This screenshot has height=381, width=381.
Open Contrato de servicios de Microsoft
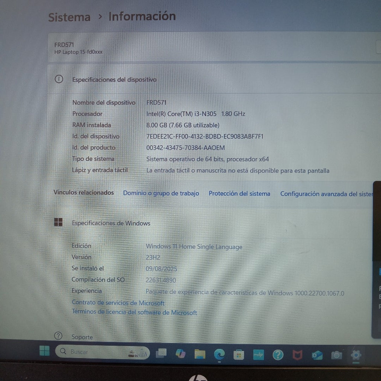point(118,303)
